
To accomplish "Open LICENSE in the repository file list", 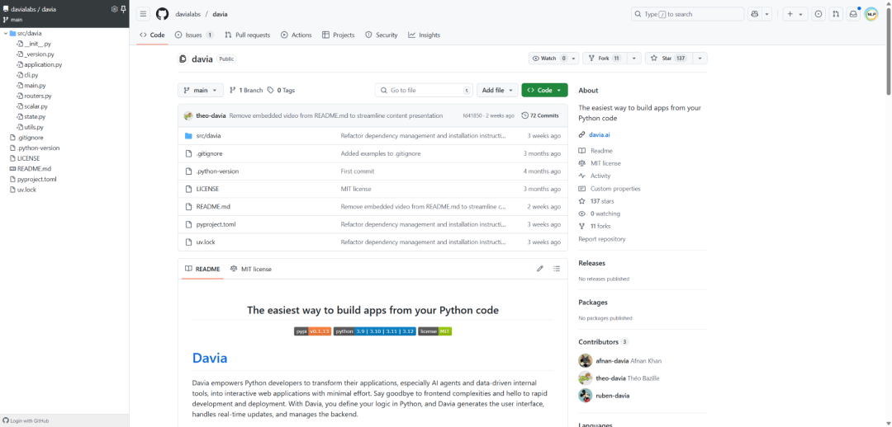I will point(207,189).
